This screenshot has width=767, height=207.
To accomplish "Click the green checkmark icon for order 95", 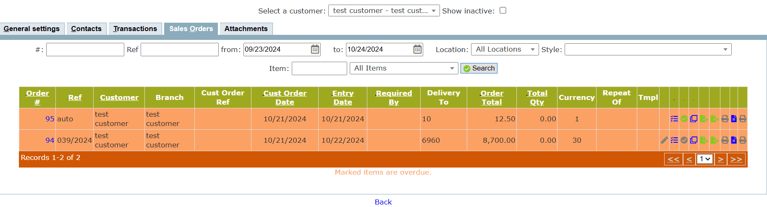I will (x=684, y=119).
